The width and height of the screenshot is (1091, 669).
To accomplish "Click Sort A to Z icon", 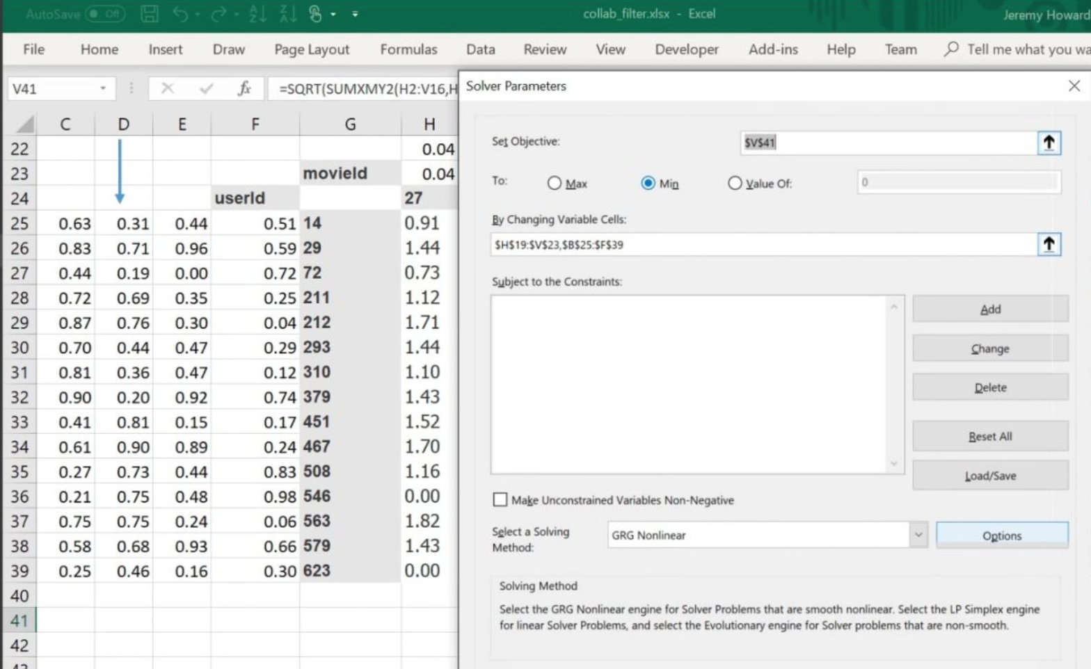I will pyautogui.click(x=257, y=13).
